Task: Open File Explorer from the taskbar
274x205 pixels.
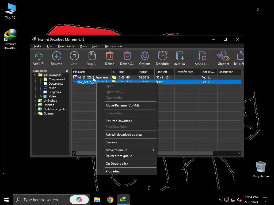Action: click(97, 200)
